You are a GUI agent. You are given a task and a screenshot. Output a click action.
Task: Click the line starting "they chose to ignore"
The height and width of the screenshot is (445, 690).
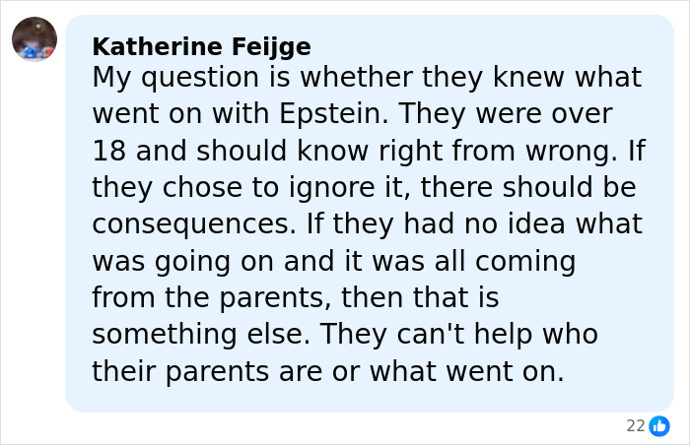(364, 187)
